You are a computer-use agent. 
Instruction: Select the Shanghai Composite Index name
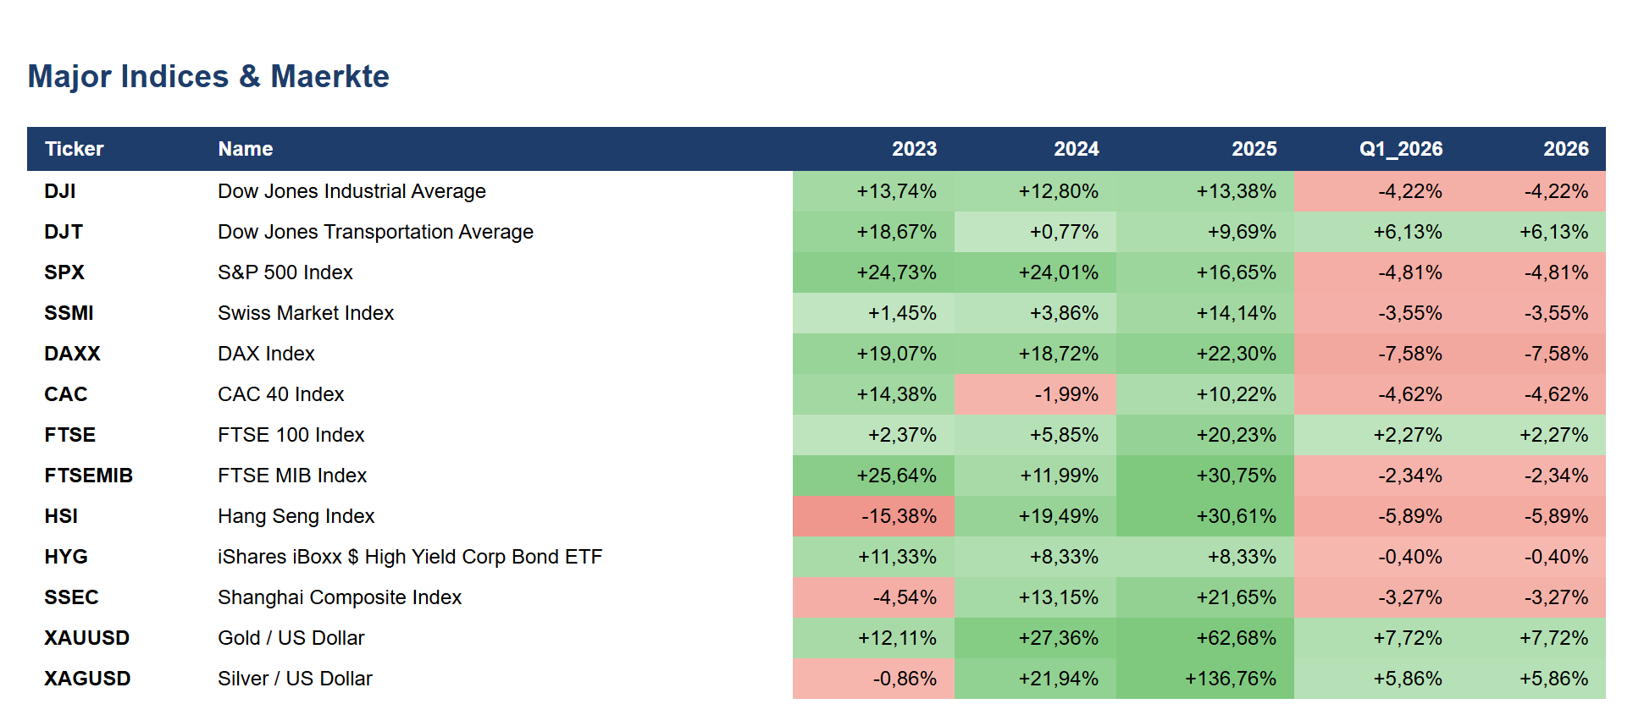tap(340, 597)
